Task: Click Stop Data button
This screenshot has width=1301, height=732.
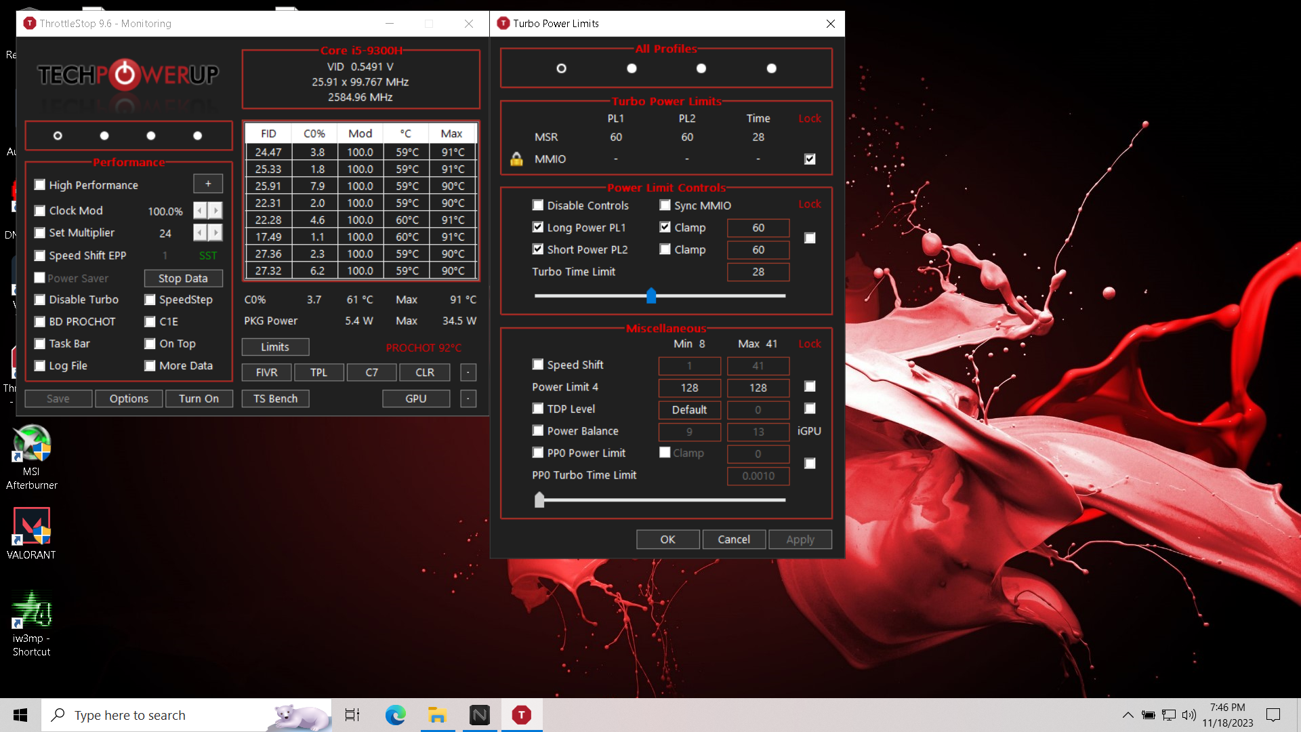Action: [183, 278]
